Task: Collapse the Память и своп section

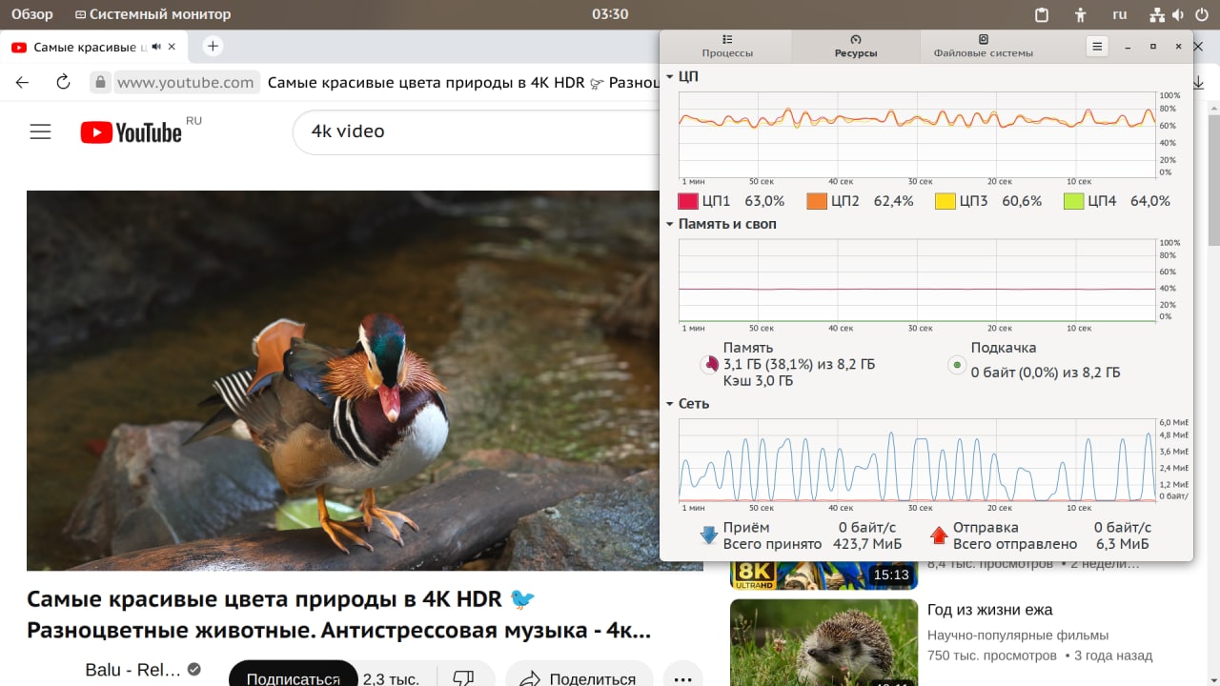Action: pos(670,224)
